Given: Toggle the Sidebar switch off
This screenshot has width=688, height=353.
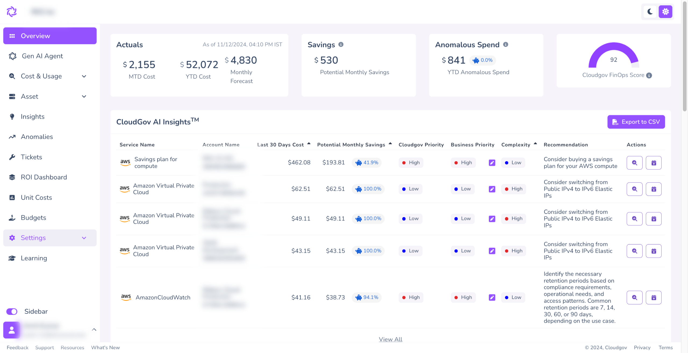Looking at the screenshot, I should 12,311.
